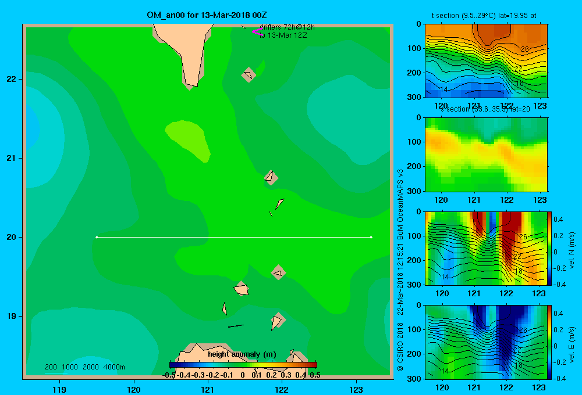Click the "0.5" height anomaly scale label
This screenshot has width=582, height=395.
click(x=315, y=375)
